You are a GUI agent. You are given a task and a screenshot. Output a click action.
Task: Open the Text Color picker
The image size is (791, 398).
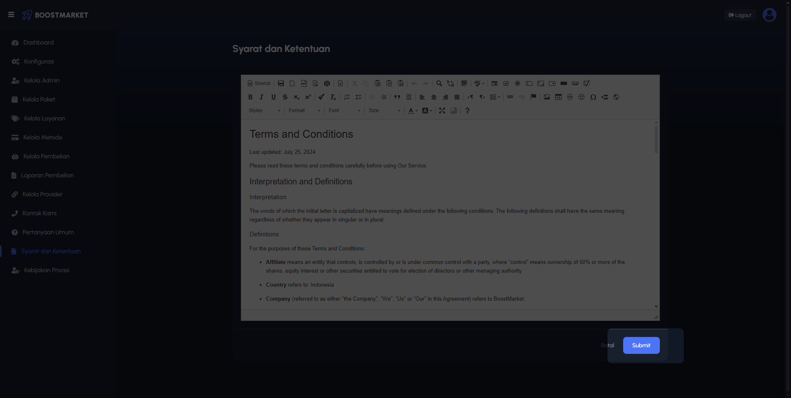click(413, 111)
